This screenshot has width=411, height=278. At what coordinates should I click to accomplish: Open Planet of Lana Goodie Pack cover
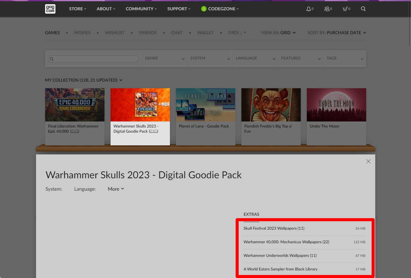pos(206,105)
